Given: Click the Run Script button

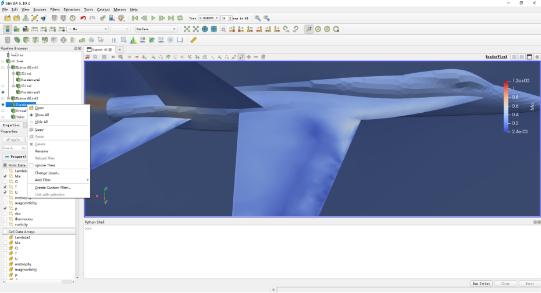Looking at the screenshot, I should pyautogui.click(x=481, y=284).
